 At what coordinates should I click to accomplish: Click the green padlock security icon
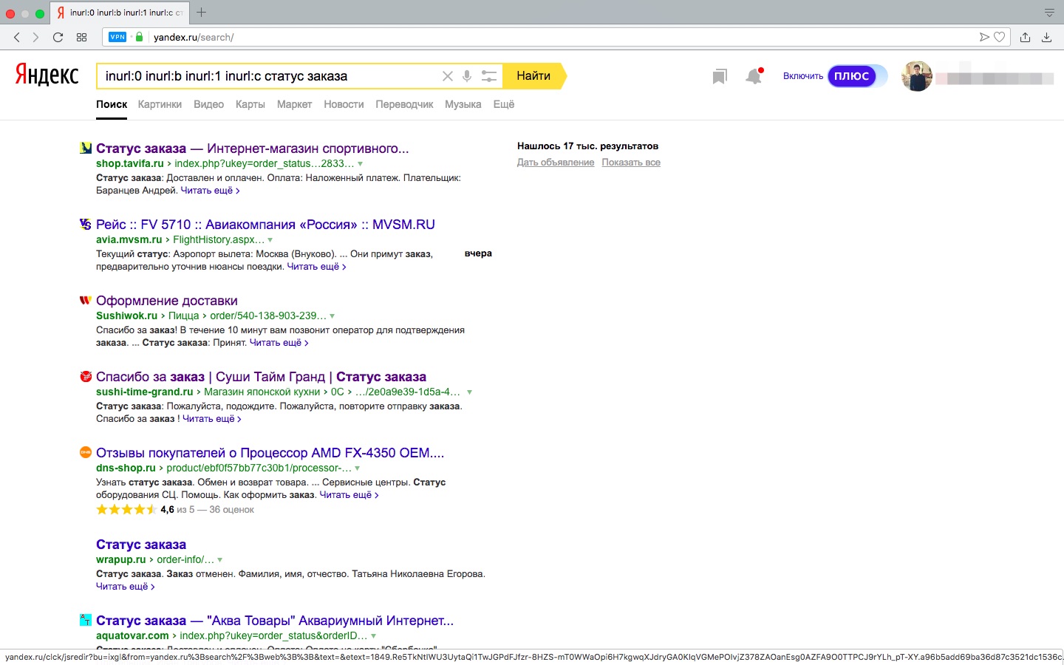139,37
